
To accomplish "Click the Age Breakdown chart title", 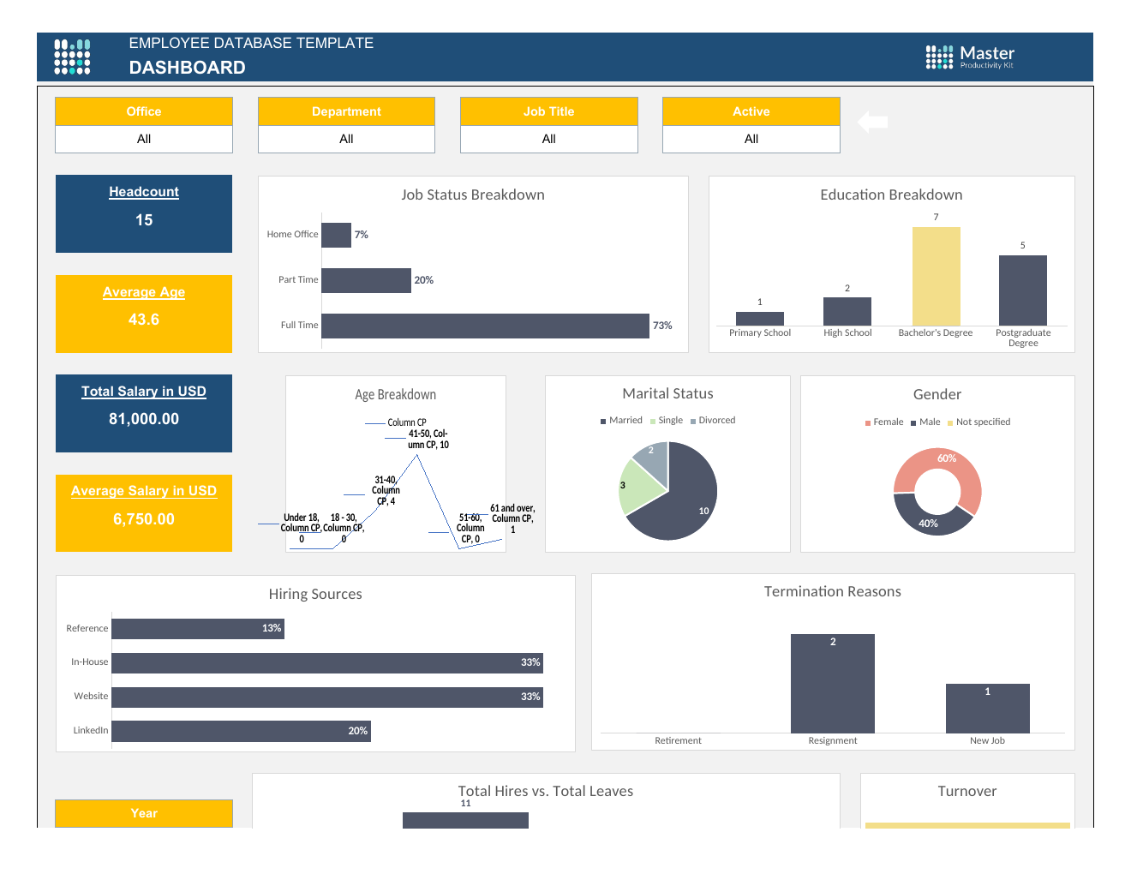I will pyautogui.click(x=396, y=395).
